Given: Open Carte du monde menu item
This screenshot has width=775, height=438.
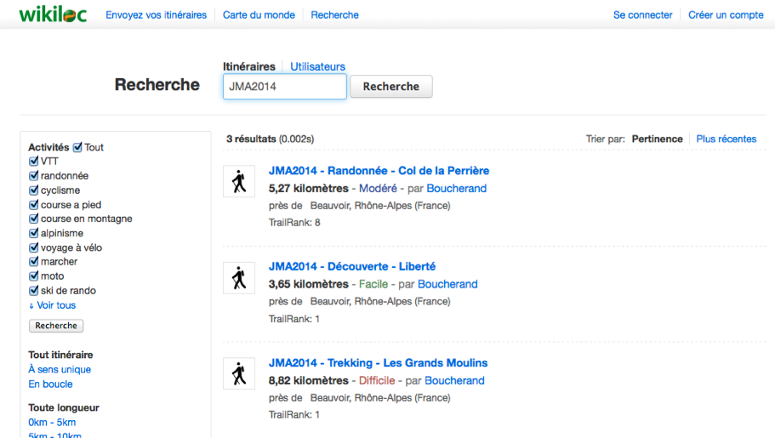Looking at the screenshot, I should [x=259, y=14].
